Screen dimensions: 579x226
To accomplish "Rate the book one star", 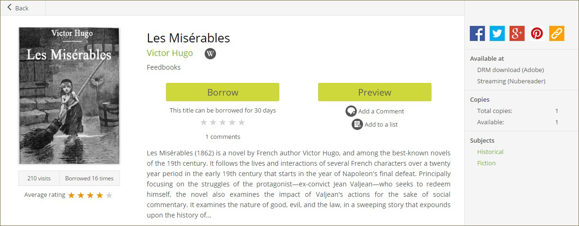I will coord(204,122).
